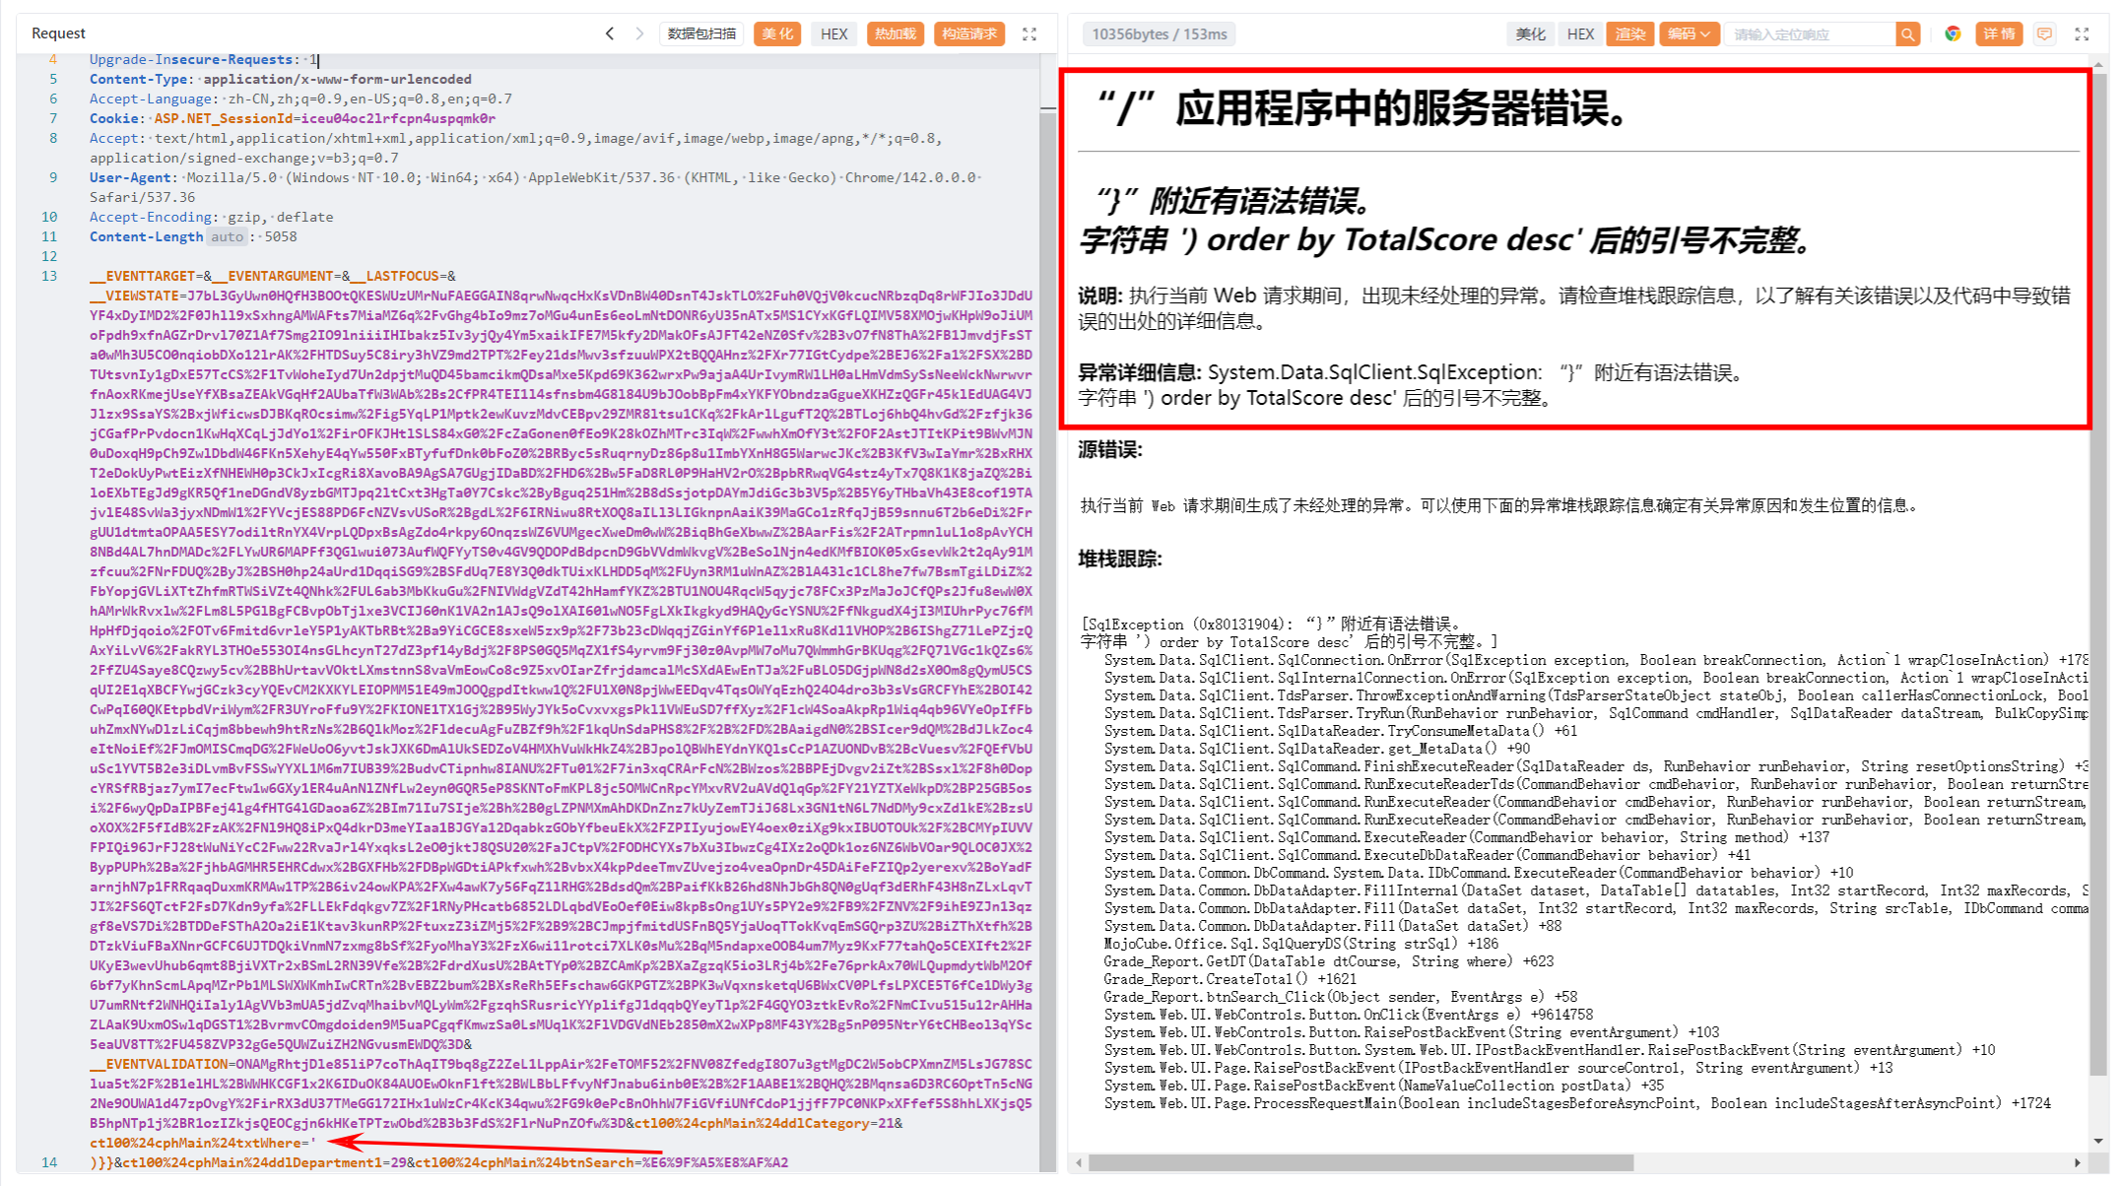Expand the response panel to fullscreen
Image resolution: width=2123 pixels, height=1186 pixels.
pos(2082,34)
